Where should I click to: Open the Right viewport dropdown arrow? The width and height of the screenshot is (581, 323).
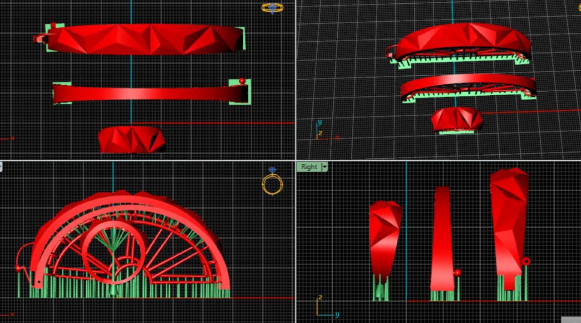[x=325, y=166]
